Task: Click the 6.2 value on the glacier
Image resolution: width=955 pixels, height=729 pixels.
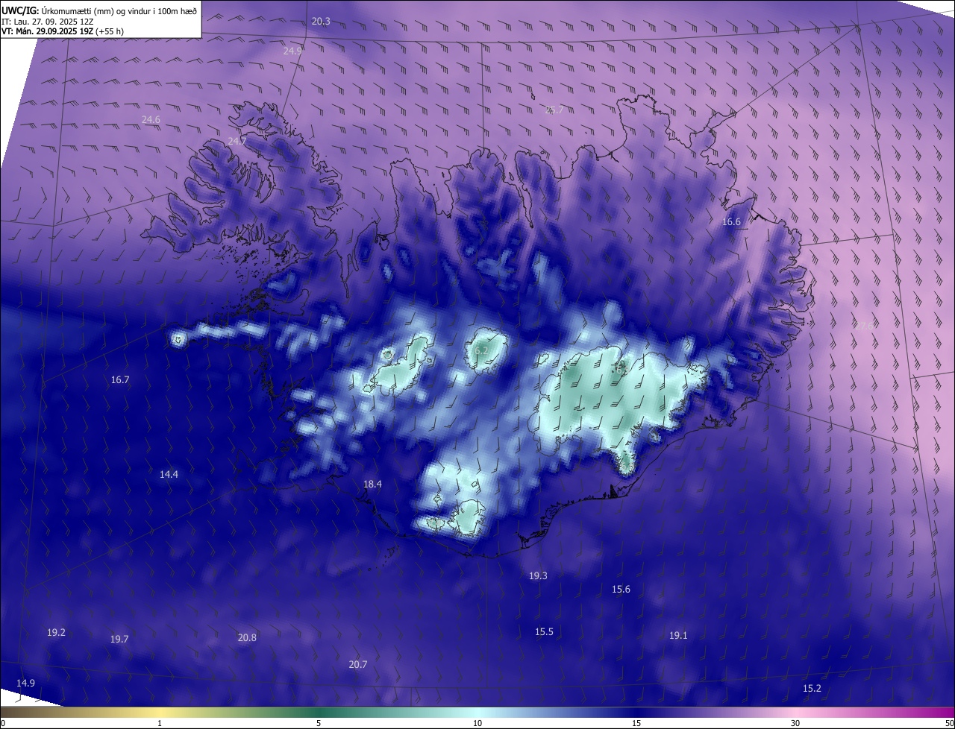Action: [481, 350]
